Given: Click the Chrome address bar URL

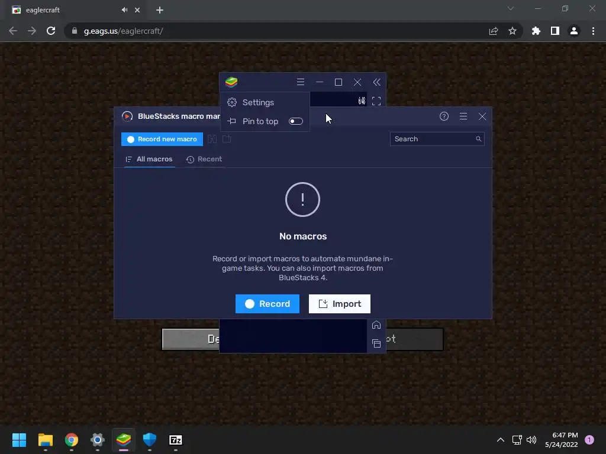Looking at the screenshot, I should [x=123, y=31].
